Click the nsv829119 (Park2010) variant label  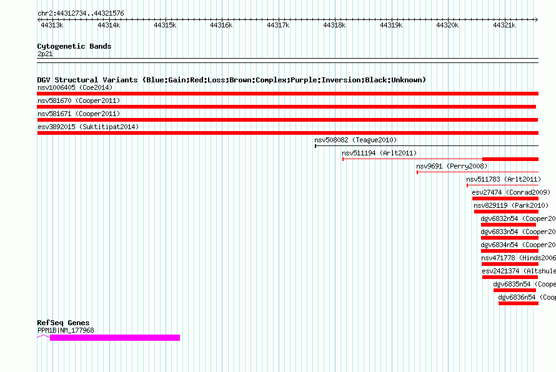click(511, 205)
